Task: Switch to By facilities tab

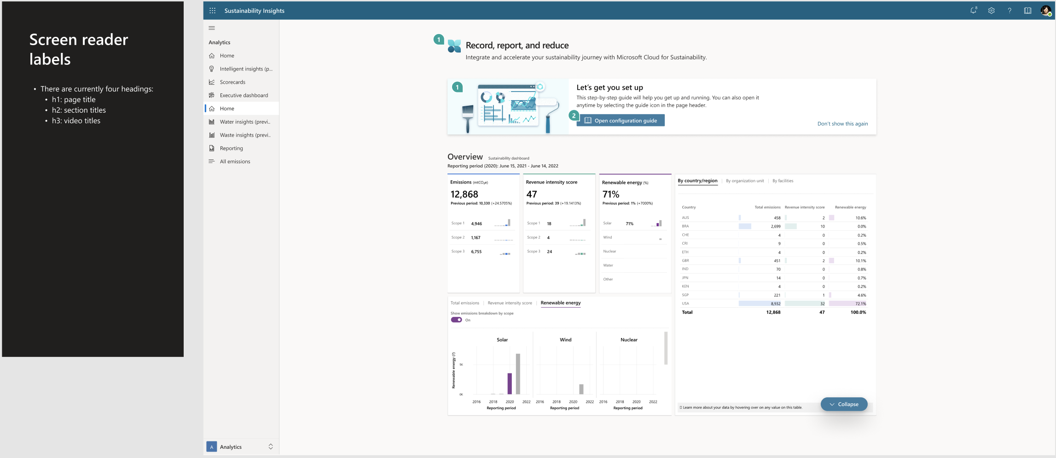Action: coord(783,181)
